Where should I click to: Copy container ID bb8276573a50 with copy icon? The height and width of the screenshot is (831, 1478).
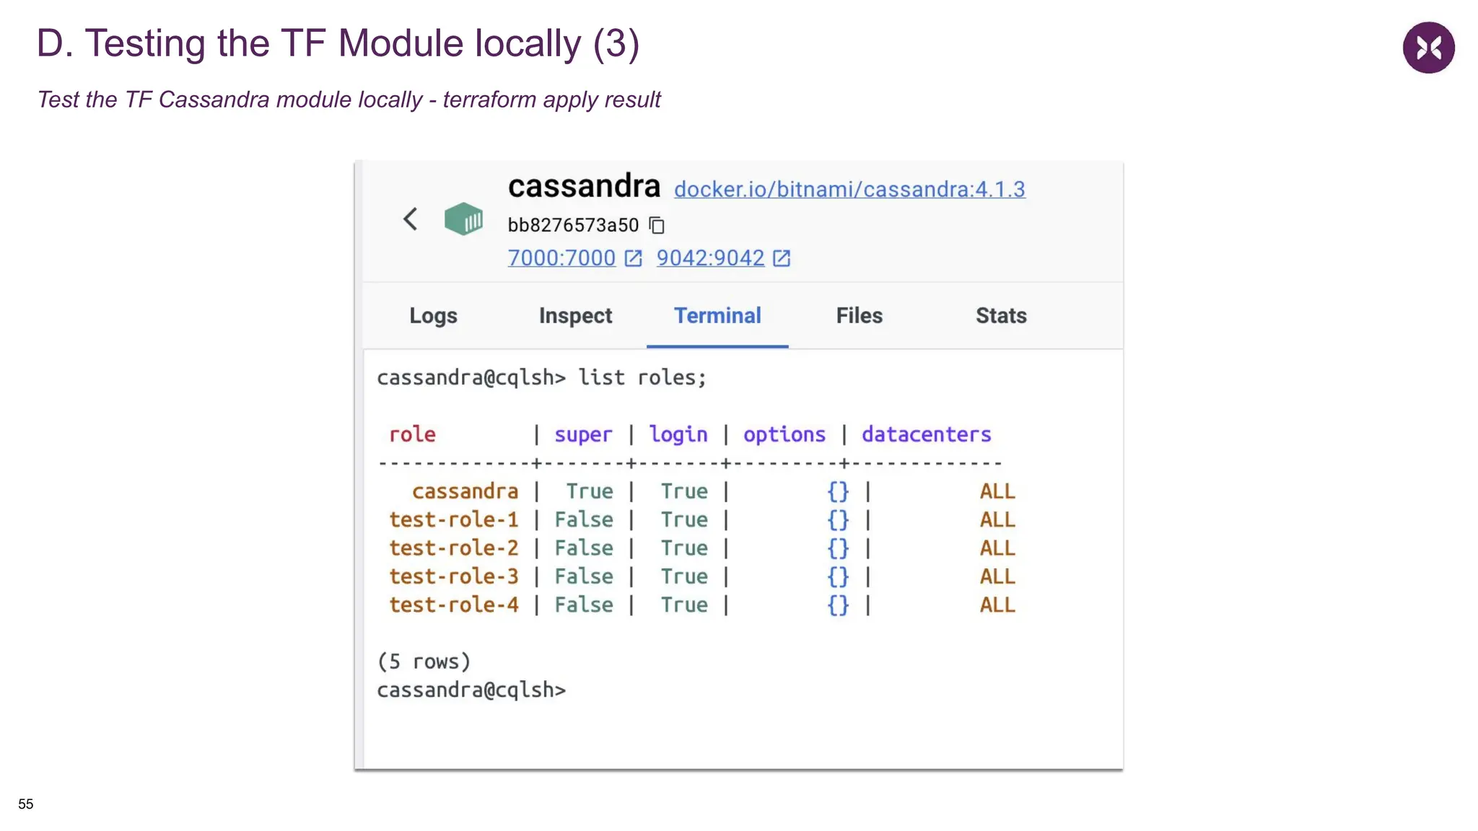pos(657,226)
